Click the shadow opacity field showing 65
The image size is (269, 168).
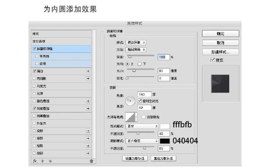coord(164,148)
